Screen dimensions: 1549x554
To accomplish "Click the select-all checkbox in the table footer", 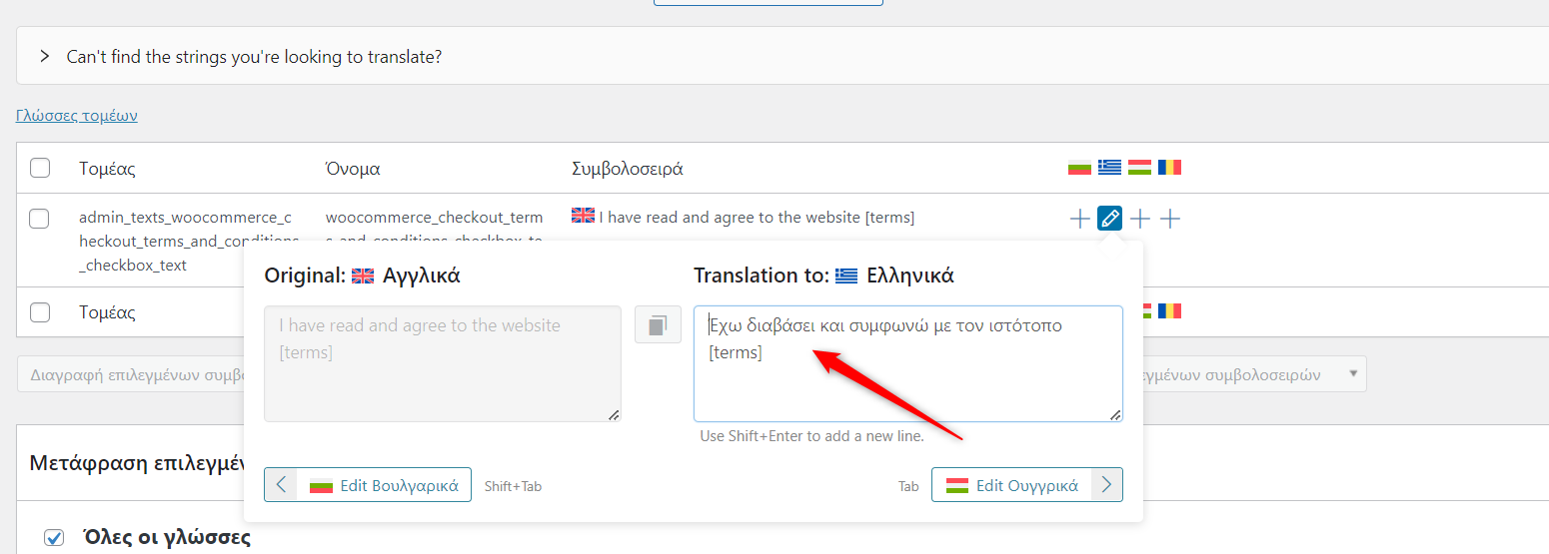I will tap(40, 312).
